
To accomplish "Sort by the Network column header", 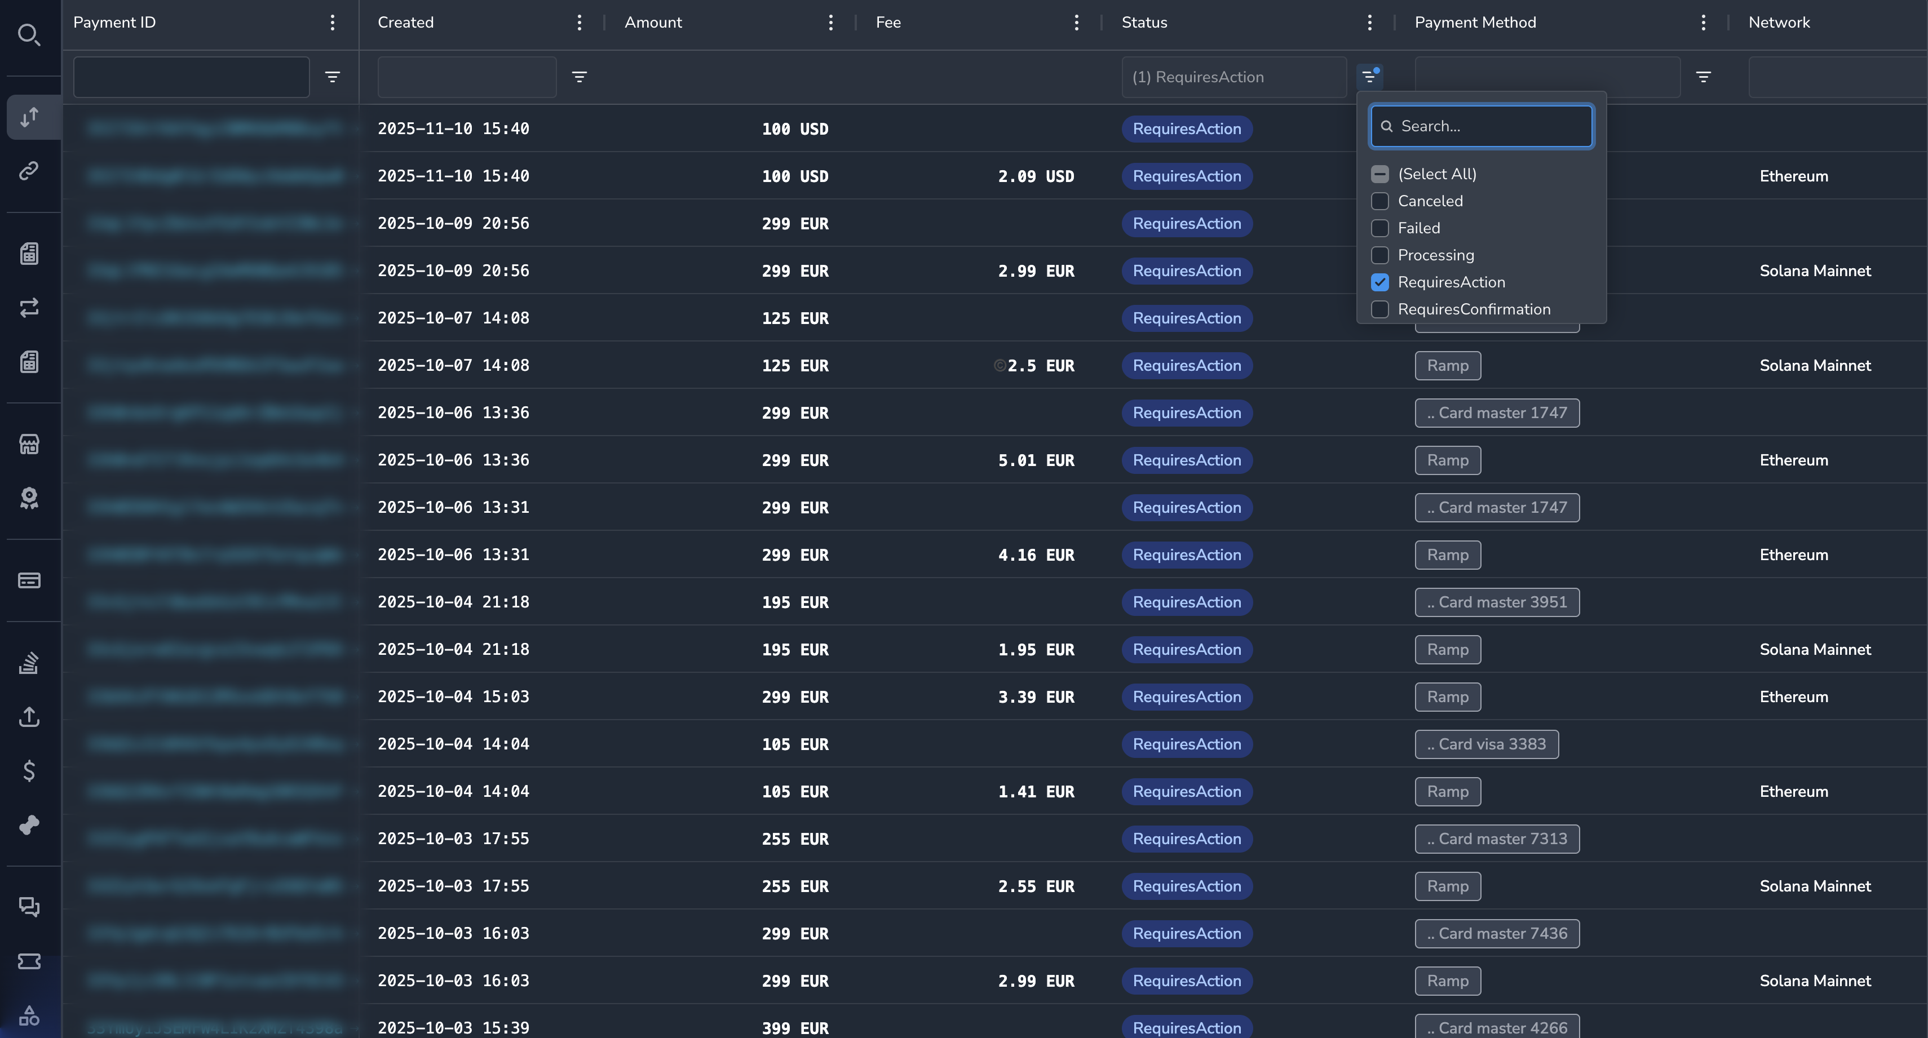I will 1779,23.
